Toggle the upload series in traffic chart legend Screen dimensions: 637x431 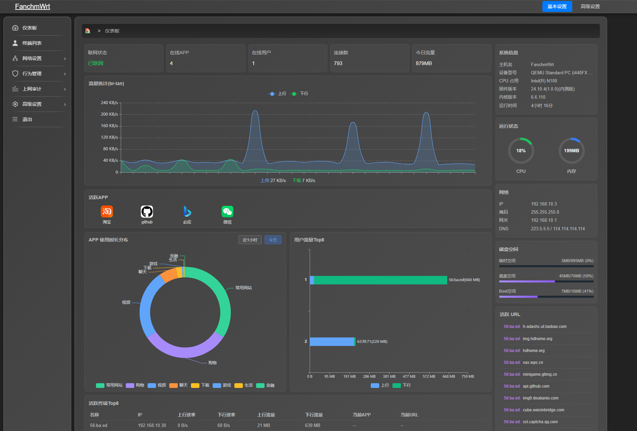277,94
